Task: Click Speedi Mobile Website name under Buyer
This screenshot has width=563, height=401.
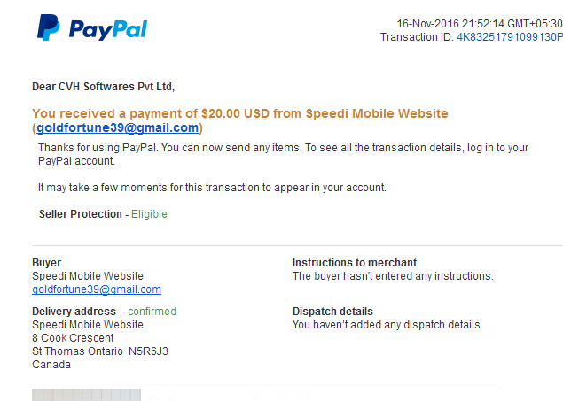Action: (88, 276)
